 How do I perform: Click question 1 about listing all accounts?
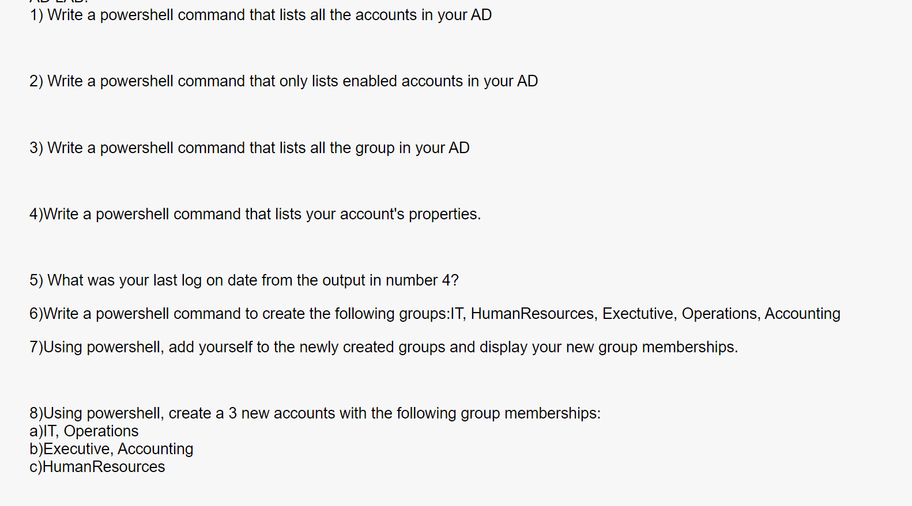point(261,15)
